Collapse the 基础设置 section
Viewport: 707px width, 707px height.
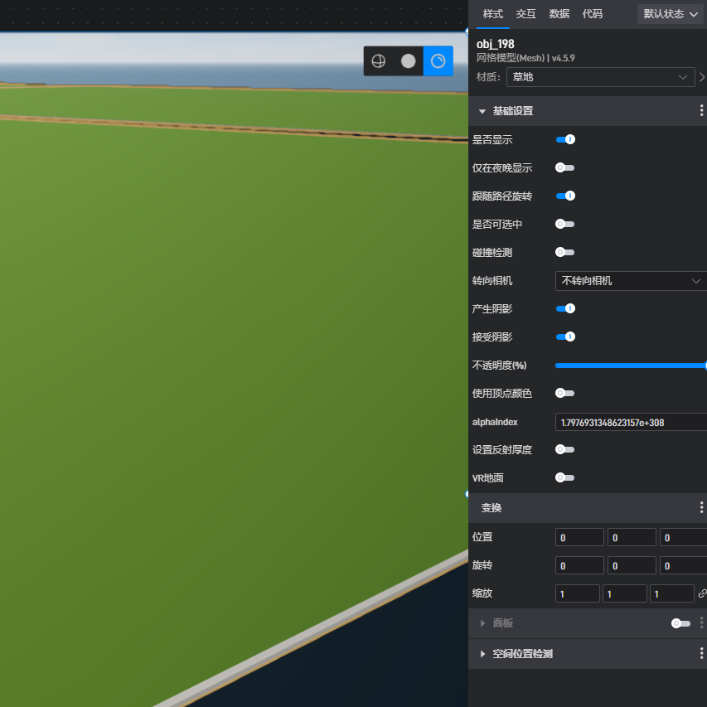[482, 111]
